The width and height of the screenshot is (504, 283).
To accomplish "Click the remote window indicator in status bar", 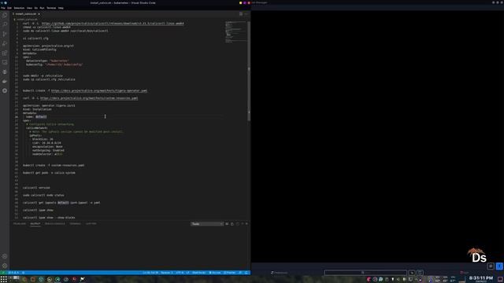I will 3,273.
